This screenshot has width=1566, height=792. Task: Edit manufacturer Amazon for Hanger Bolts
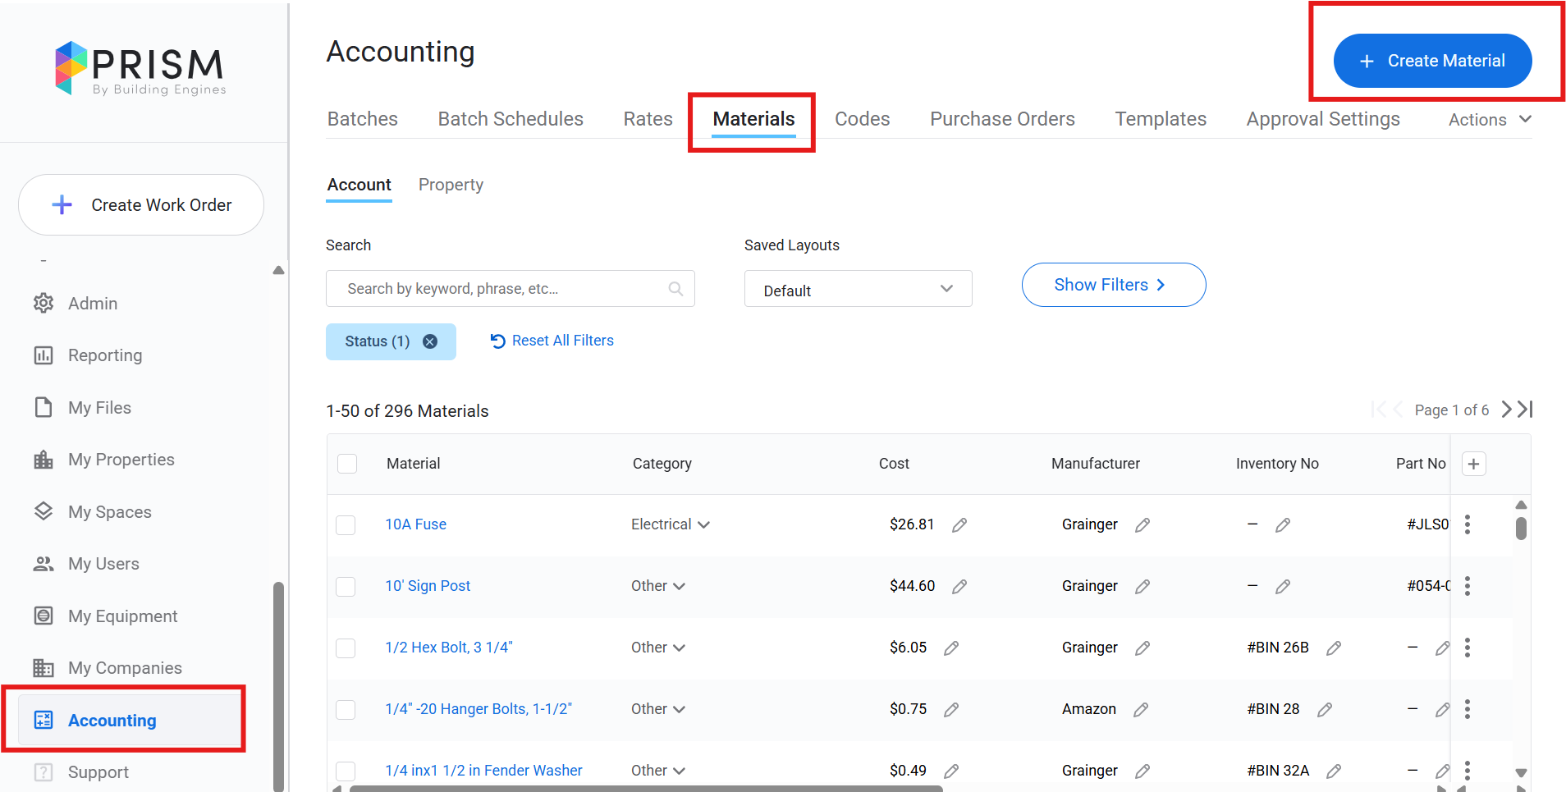click(x=1141, y=709)
